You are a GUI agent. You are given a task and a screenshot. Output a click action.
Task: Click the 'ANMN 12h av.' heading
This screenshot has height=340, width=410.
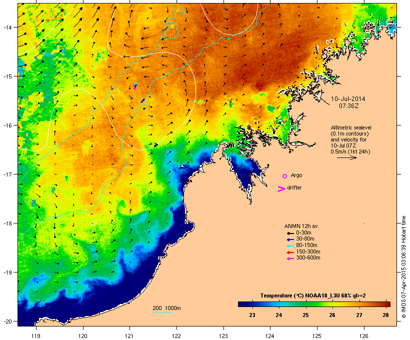301,226
